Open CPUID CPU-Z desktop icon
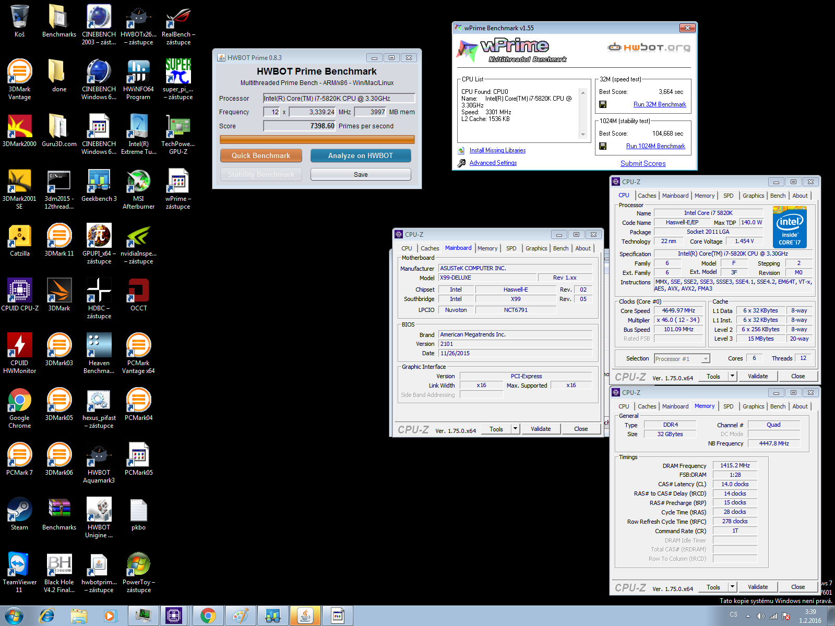 click(20, 295)
